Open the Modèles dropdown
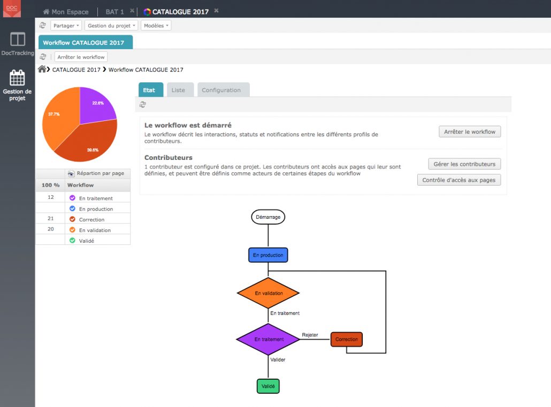551x407 pixels. pyautogui.click(x=156, y=25)
